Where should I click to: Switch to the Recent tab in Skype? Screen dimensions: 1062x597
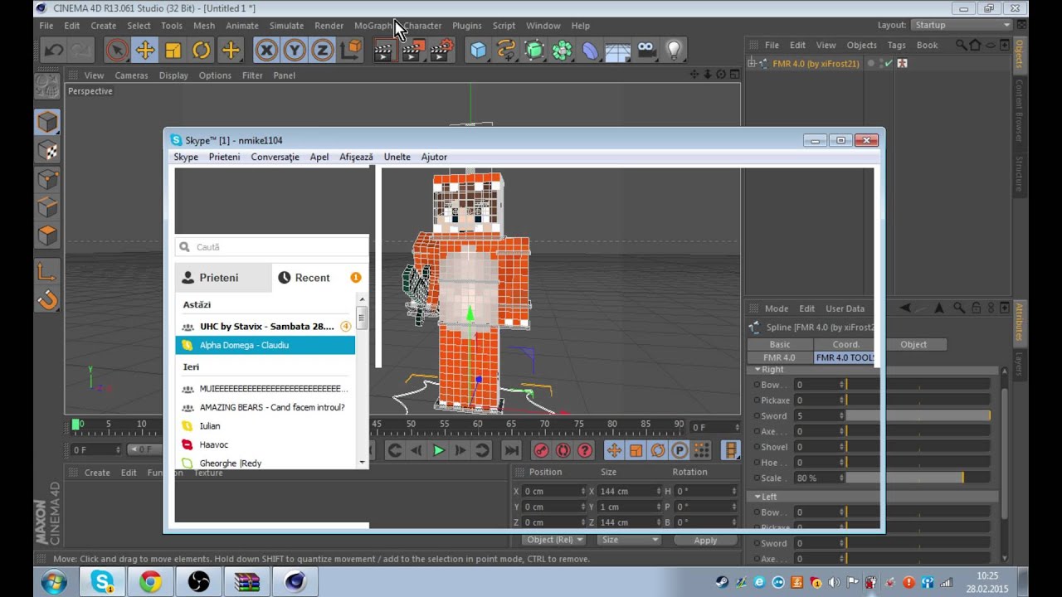[x=313, y=278]
